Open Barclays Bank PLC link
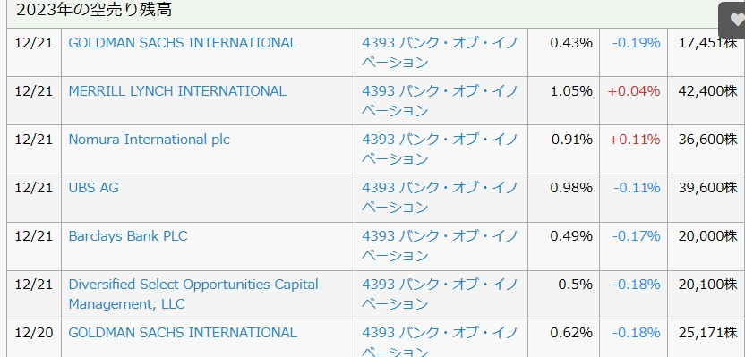This screenshot has width=745, height=357. pyautogui.click(x=128, y=236)
